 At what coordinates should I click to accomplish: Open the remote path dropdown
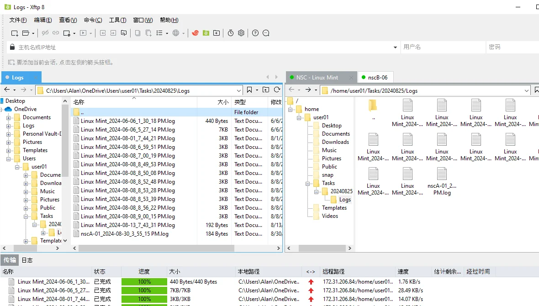point(526,90)
